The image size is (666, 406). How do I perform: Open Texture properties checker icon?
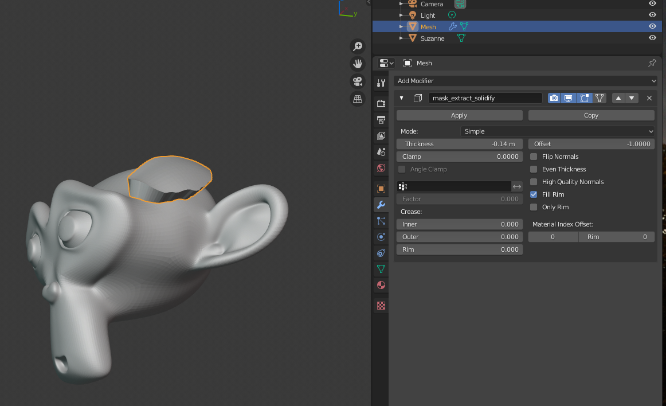[381, 306]
